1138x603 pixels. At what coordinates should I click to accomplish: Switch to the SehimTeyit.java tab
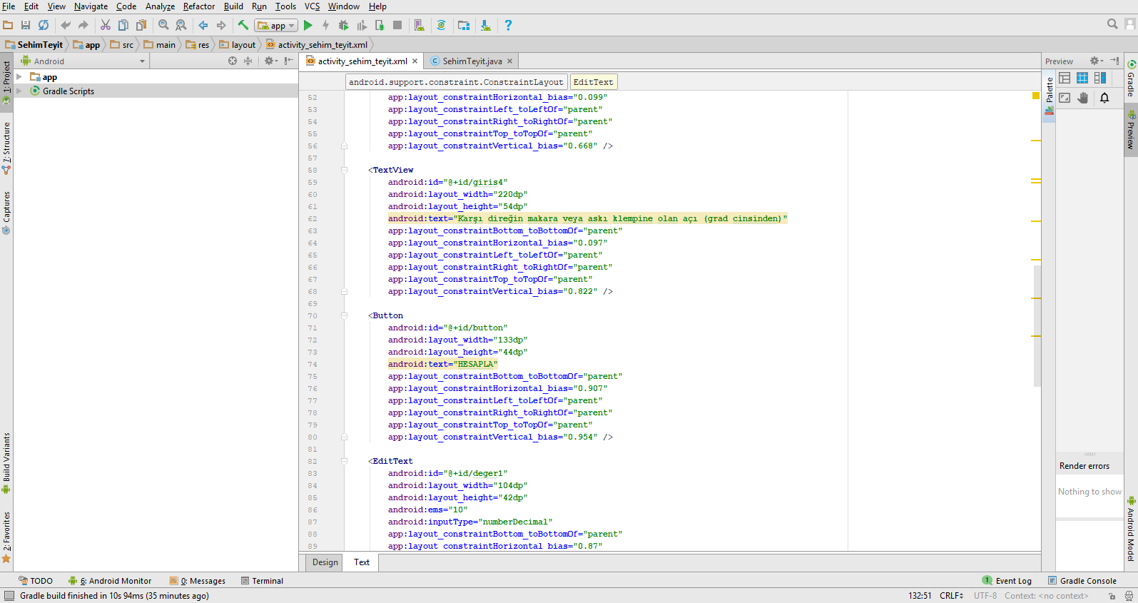pyautogui.click(x=472, y=61)
